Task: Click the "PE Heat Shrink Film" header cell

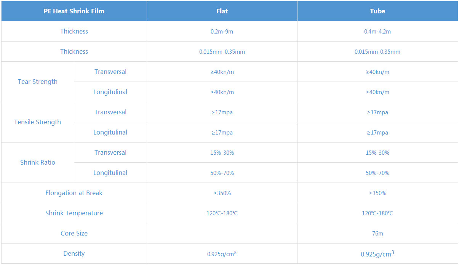Action: click(x=74, y=11)
